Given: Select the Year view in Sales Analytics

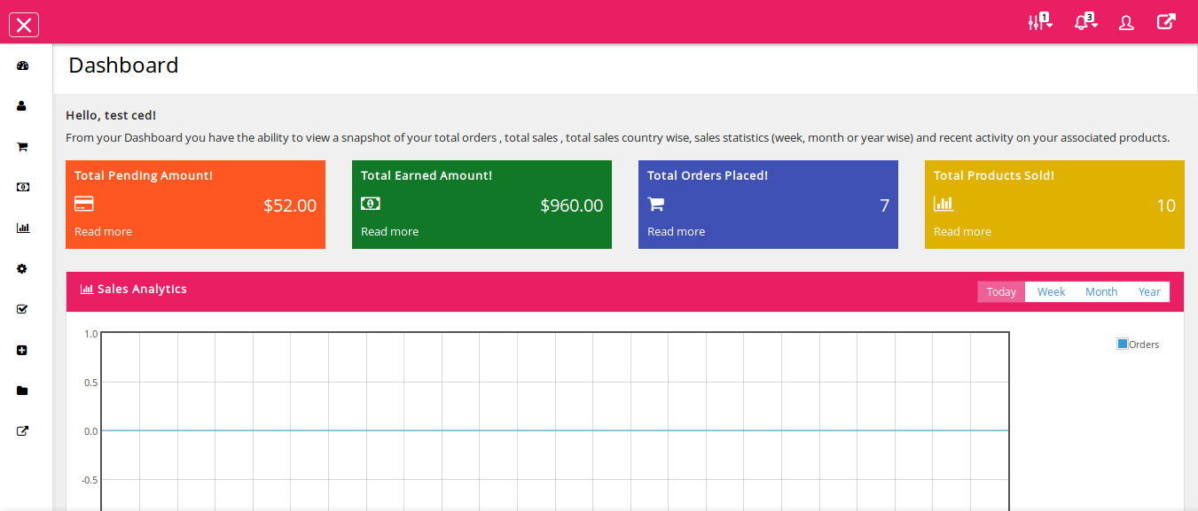Looking at the screenshot, I should click(x=1149, y=292).
